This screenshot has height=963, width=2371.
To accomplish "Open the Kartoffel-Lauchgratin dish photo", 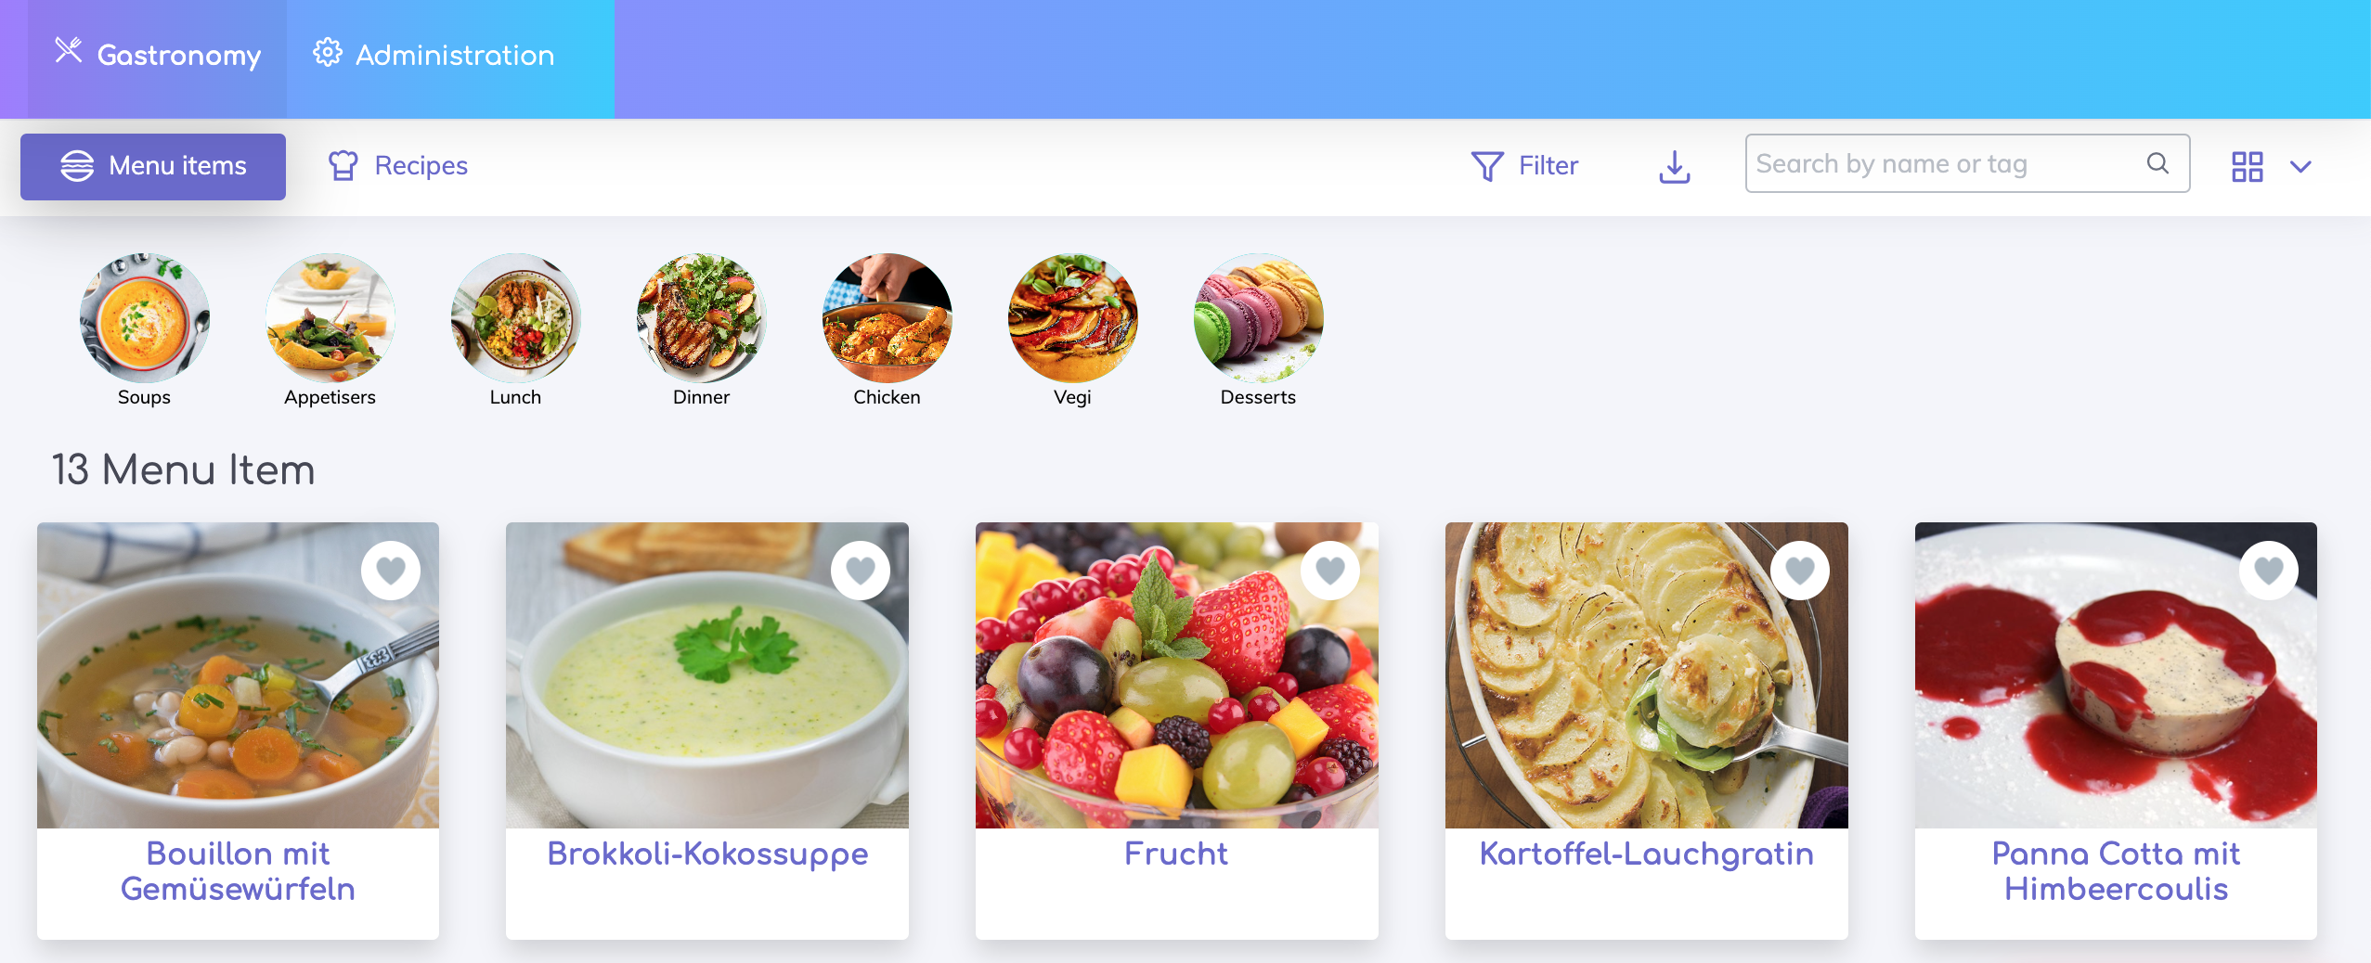I will click(1647, 675).
